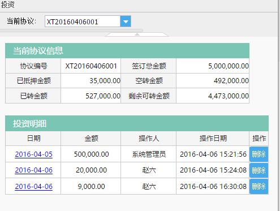Open 2016-04-06 link in the 9,000.00 row
Viewport: 280px width, 211px height.
point(33,187)
